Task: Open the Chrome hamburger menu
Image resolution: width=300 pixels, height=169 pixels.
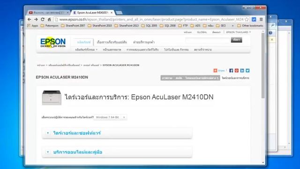Action: (261, 19)
